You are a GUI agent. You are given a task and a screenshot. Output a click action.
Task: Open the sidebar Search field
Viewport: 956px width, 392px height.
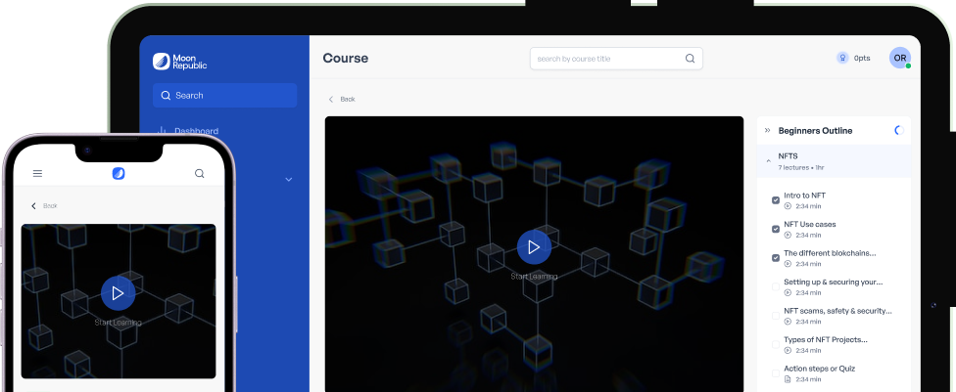tap(225, 96)
